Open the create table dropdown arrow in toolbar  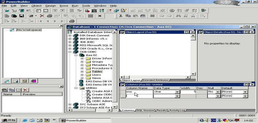(x=36, y=16)
